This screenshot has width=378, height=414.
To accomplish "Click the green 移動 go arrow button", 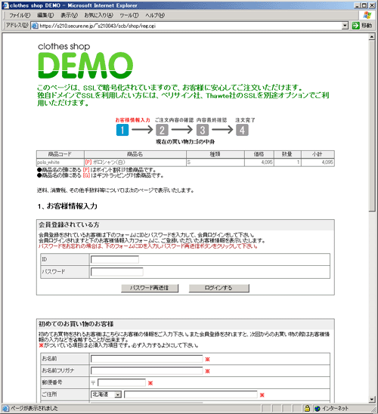I will [356, 26].
